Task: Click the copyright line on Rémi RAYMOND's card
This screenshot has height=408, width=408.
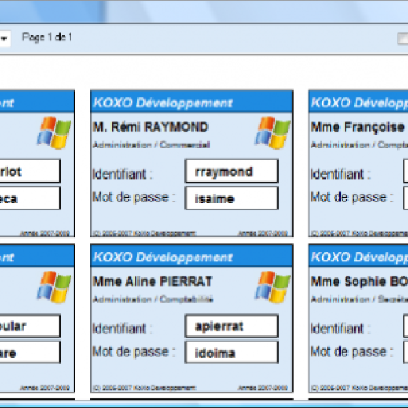Action: pyautogui.click(x=144, y=233)
